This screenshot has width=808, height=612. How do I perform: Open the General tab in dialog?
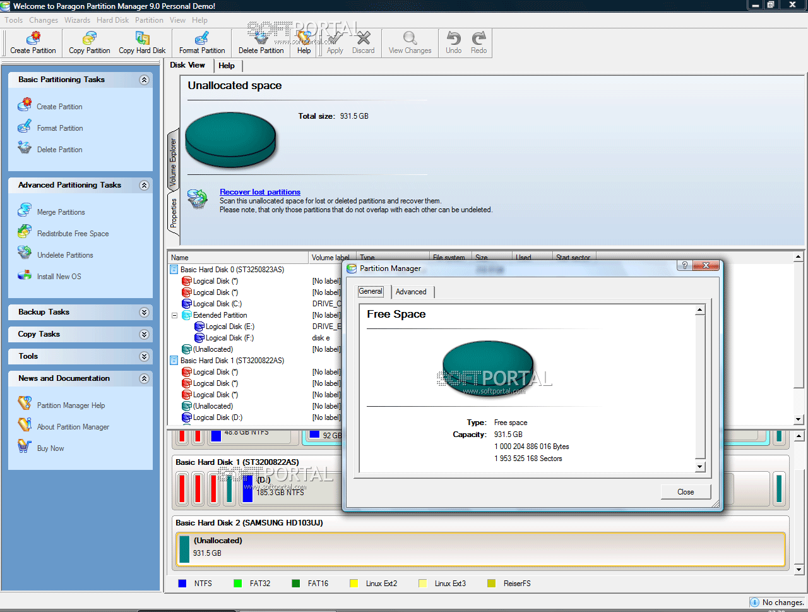coord(371,292)
